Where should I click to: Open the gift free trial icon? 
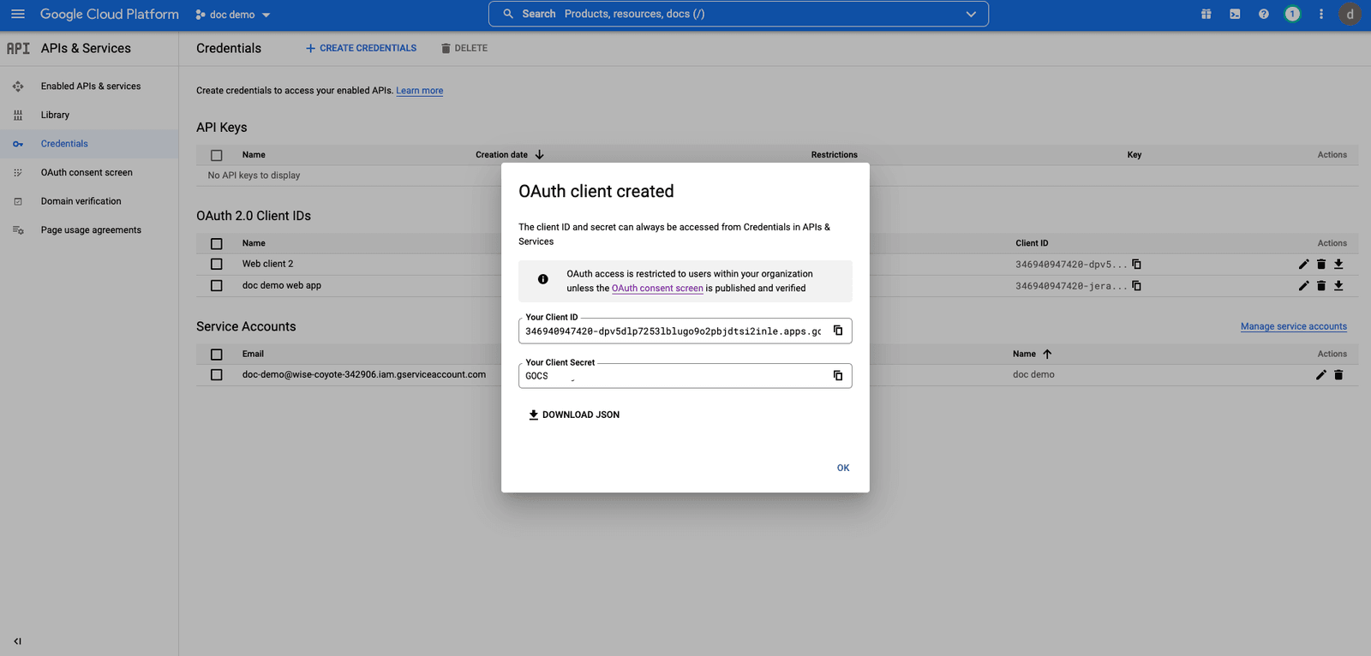(x=1206, y=14)
